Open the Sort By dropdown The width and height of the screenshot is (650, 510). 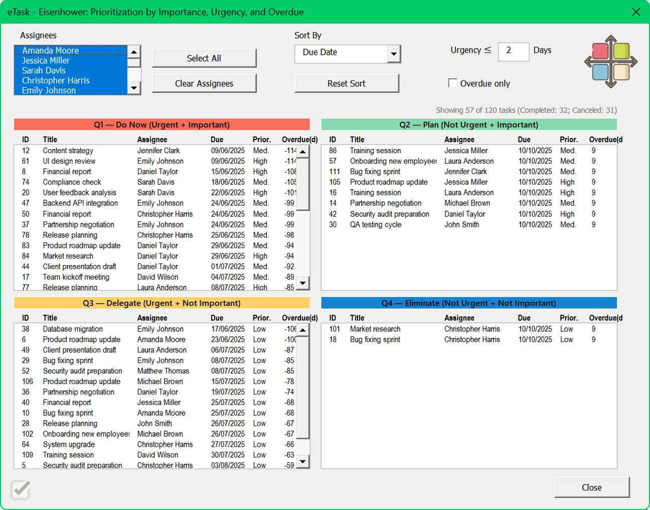[x=395, y=54]
